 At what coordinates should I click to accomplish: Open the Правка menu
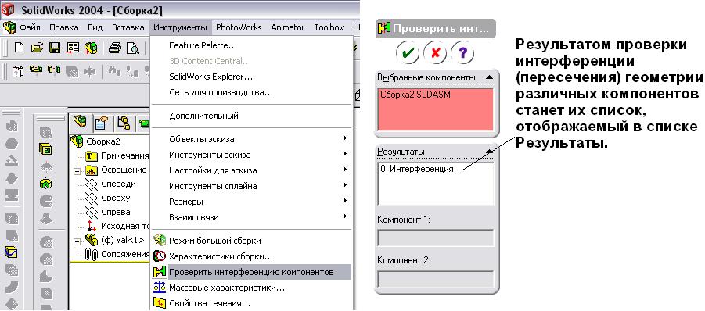tap(64, 27)
